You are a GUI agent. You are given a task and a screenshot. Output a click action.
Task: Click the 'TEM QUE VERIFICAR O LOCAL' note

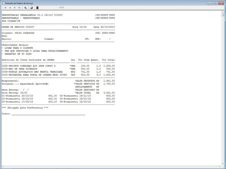[x=35, y=51]
